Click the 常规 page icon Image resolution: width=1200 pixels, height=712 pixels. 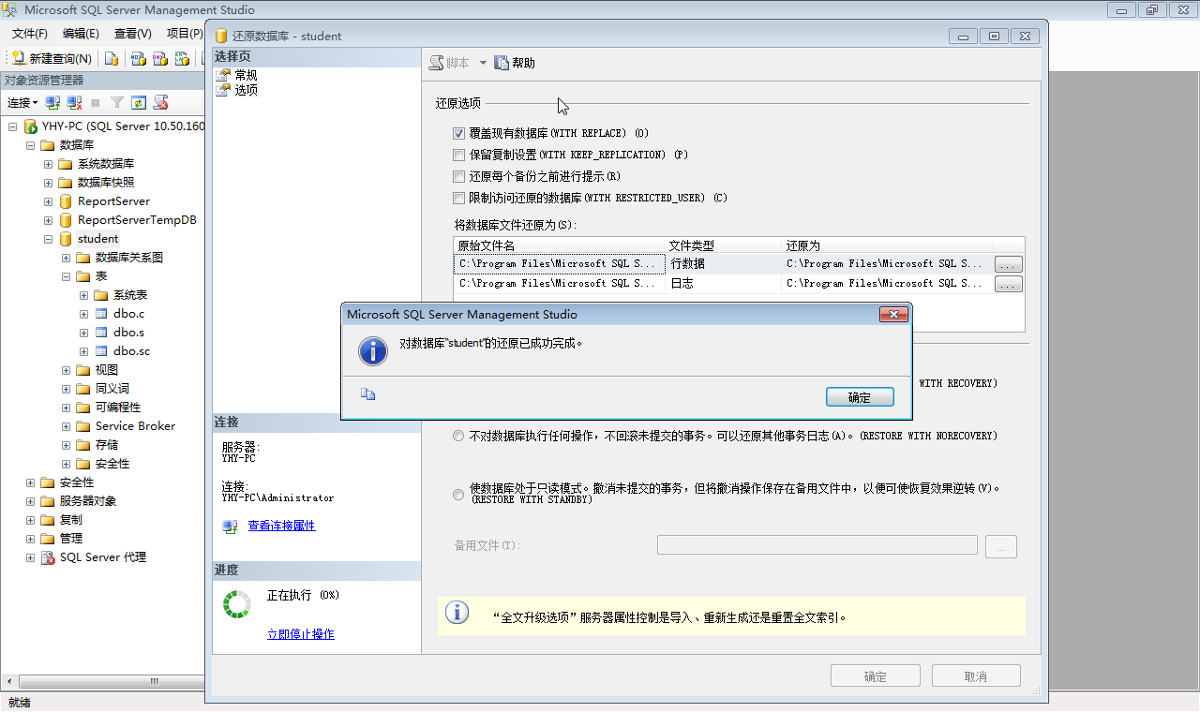coord(223,75)
